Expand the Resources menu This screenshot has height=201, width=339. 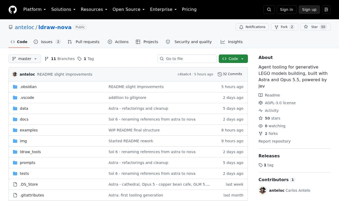coord(94,10)
